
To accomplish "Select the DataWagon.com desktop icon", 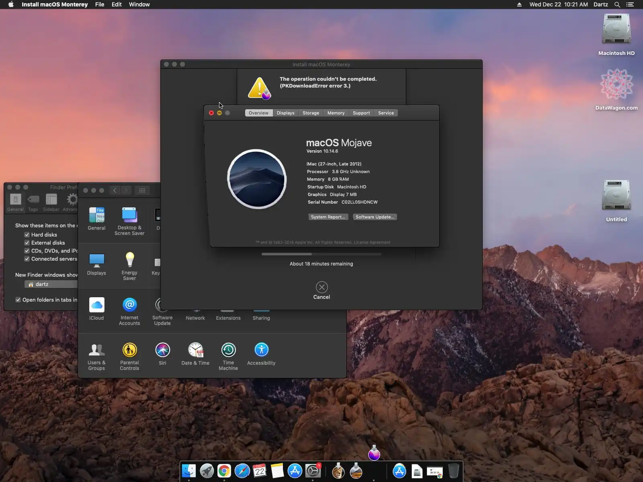I will pos(616,90).
